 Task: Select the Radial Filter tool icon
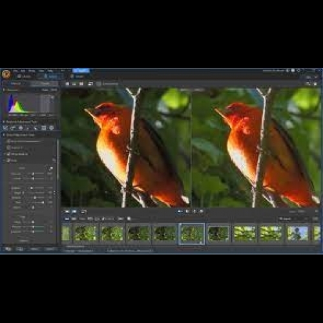tap(44, 128)
